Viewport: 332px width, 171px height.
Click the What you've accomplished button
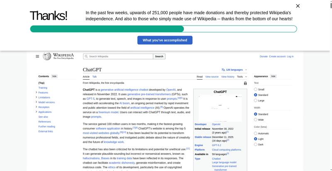[165, 40]
